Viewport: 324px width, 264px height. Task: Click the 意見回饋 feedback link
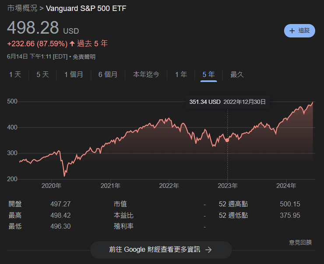click(300, 242)
